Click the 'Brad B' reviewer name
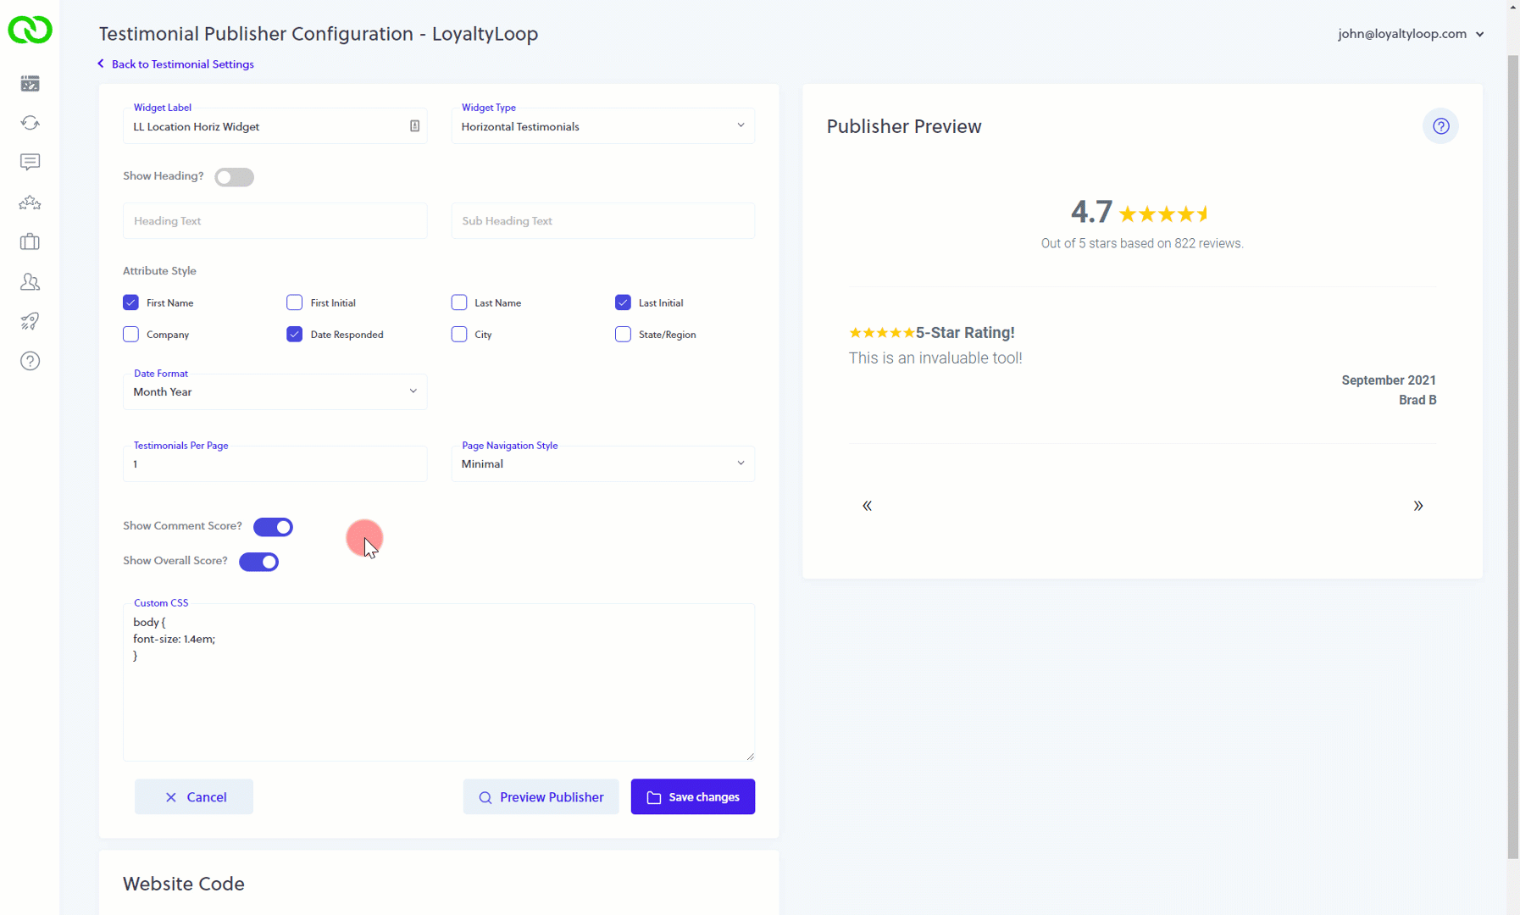Image resolution: width=1520 pixels, height=915 pixels. point(1417,400)
